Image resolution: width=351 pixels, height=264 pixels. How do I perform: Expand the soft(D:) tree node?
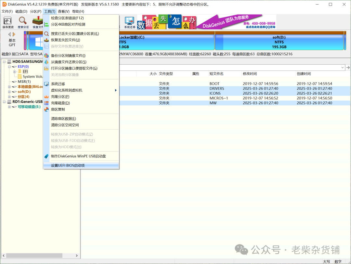9,92
